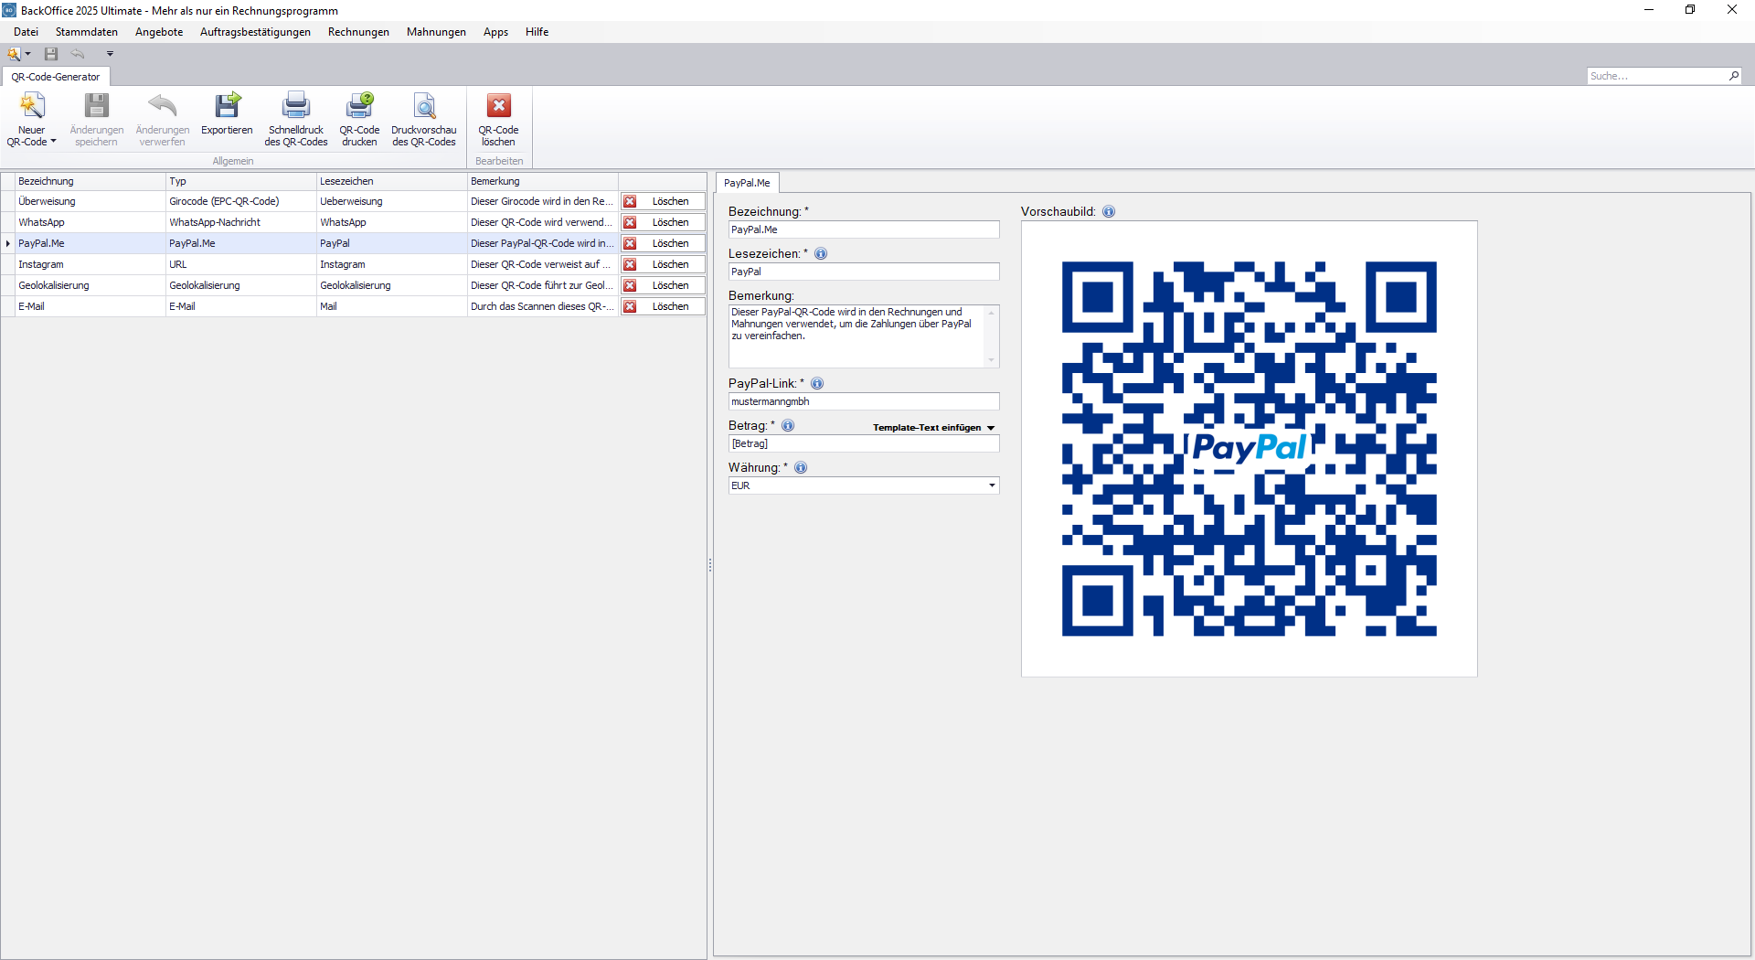This screenshot has height=960, width=1755.
Task: Click the info icon next to Lesezeichen
Action: [x=821, y=253]
